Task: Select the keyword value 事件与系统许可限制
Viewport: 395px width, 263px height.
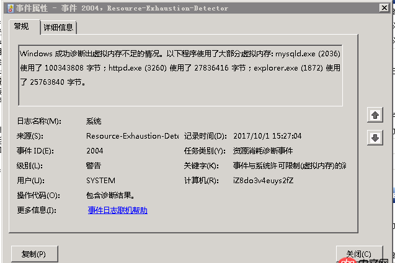Action: coord(290,166)
